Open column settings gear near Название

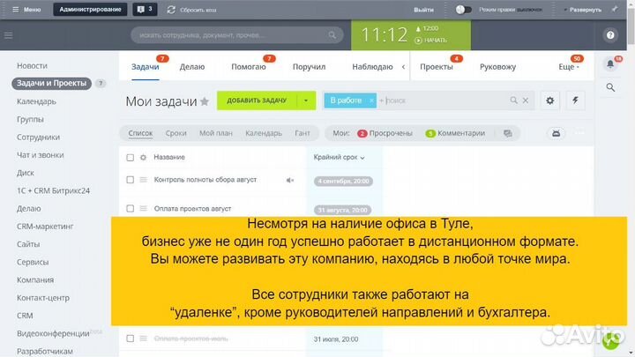(143, 157)
